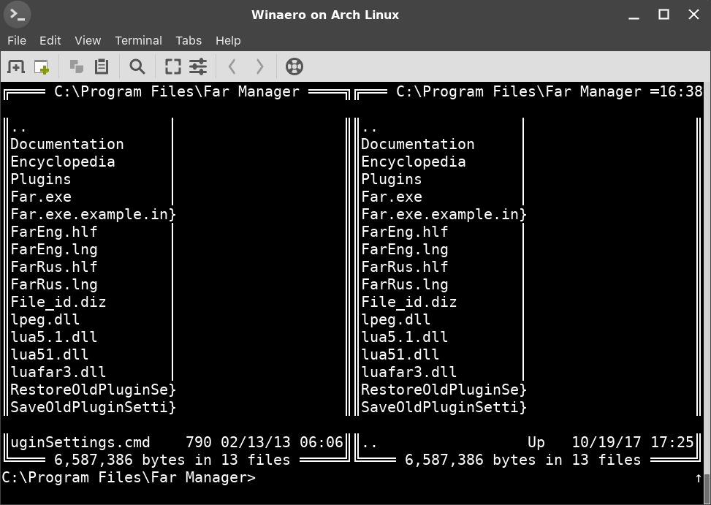Open Preferences sliders icon
The height and width of the screenshot is (505, 711).
click(x=198, y=67)
